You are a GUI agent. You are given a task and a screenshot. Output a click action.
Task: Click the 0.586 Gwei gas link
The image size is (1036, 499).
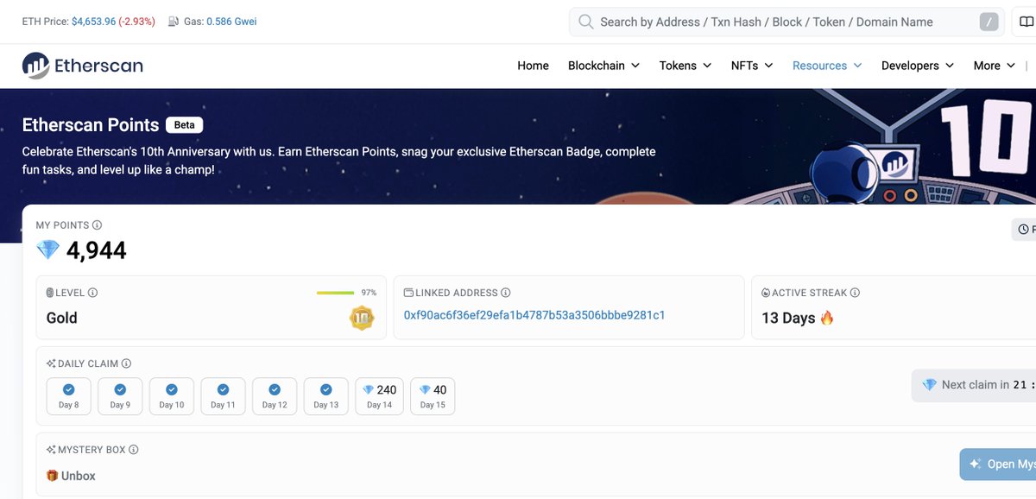click(231, 21)
